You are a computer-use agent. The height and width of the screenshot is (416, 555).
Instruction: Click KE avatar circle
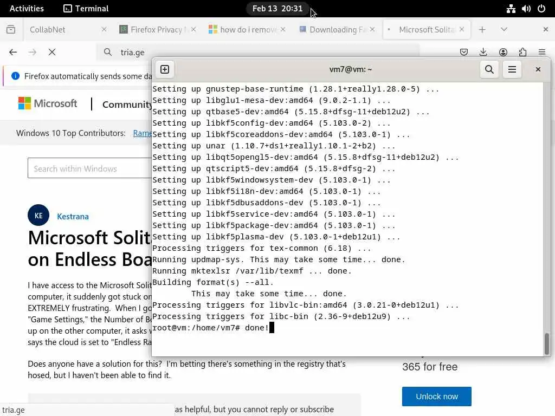tap(38, 216)
